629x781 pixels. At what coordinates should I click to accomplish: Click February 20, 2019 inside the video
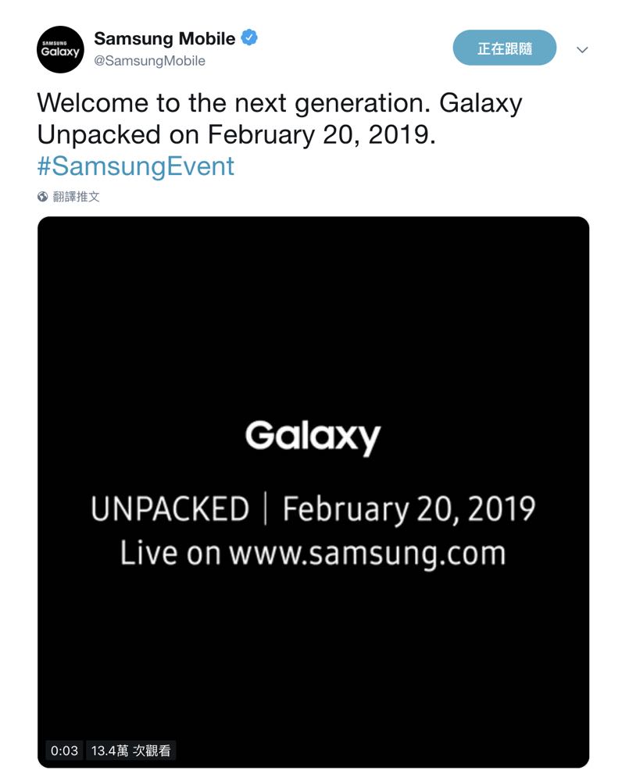[x=409, y=509]
